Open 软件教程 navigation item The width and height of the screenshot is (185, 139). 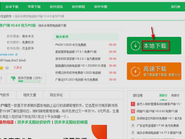click(x=78, y=7)
